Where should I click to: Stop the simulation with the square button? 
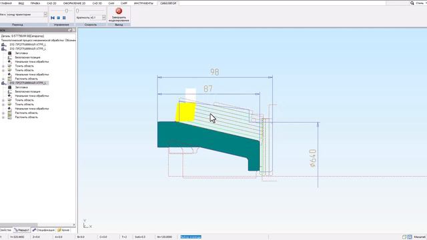(58, 18)
